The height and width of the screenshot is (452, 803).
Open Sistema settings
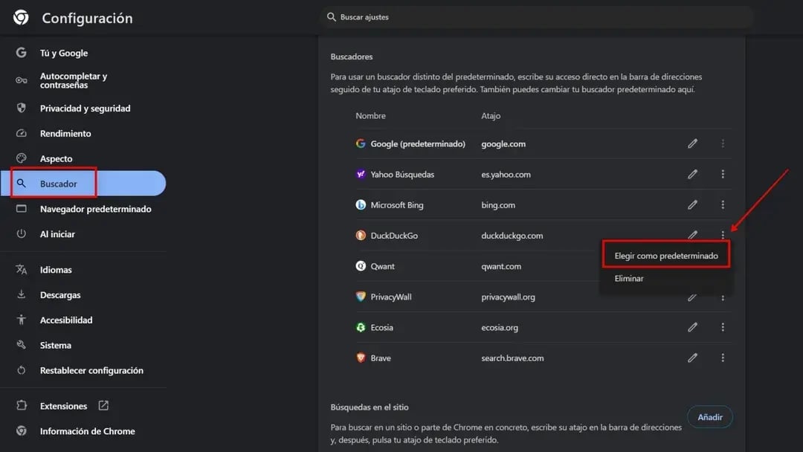pos(55,345)
